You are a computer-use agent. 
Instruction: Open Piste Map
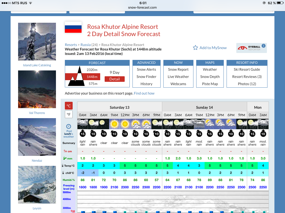(x=210, y=84)
